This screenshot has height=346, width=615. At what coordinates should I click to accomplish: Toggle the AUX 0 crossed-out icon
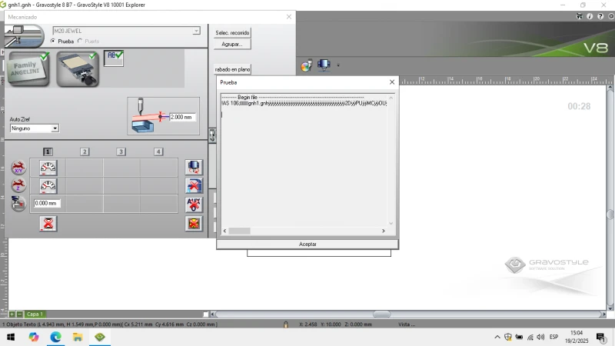[194, 205]
